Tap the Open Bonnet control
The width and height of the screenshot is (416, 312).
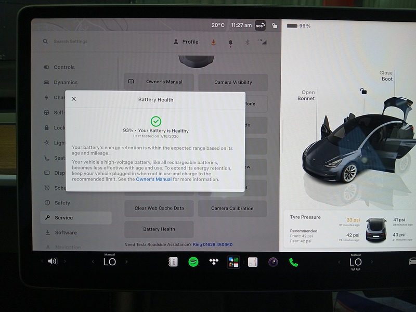[x=306, y=96]
